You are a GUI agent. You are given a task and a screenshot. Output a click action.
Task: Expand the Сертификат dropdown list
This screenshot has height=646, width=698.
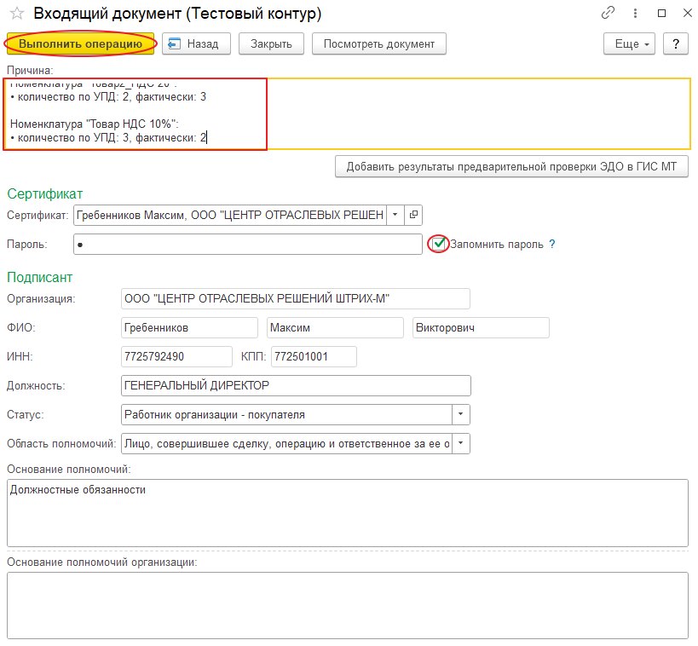tap(395, 215)
